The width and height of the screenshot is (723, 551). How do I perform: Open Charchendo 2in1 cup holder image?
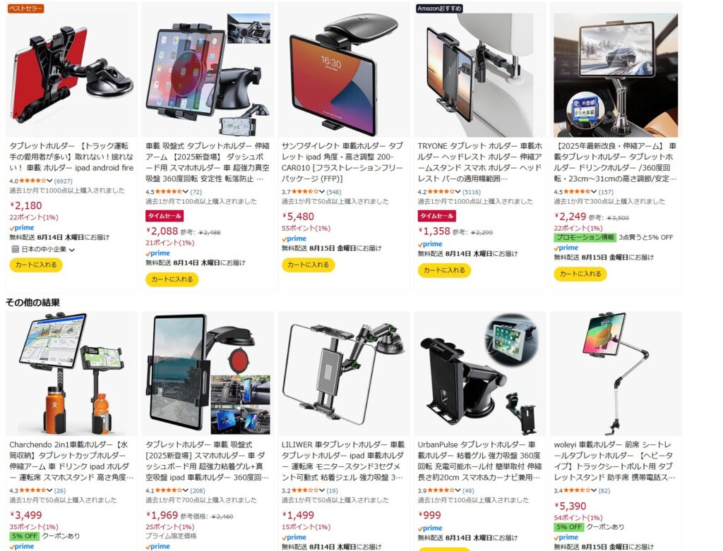click(71, 374)
